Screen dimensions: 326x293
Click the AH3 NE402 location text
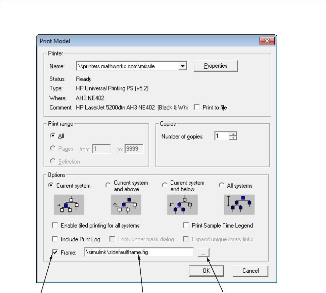pos(90,98)
